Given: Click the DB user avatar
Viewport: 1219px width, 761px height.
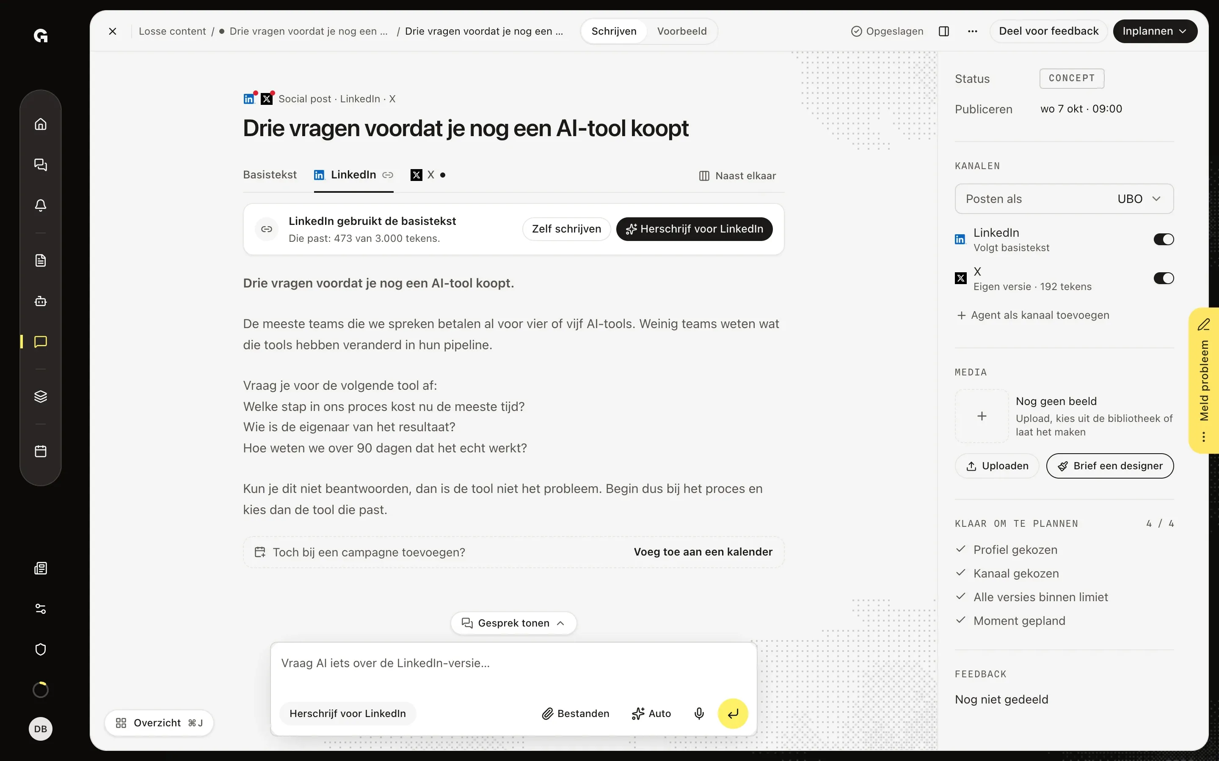Looking at the screenshot, I should point(41,729).
